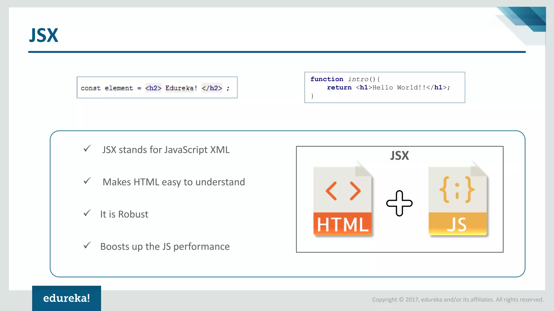Click the JSX slide title
This screenshot has width=554, height=311.
(x=44, y=35)
